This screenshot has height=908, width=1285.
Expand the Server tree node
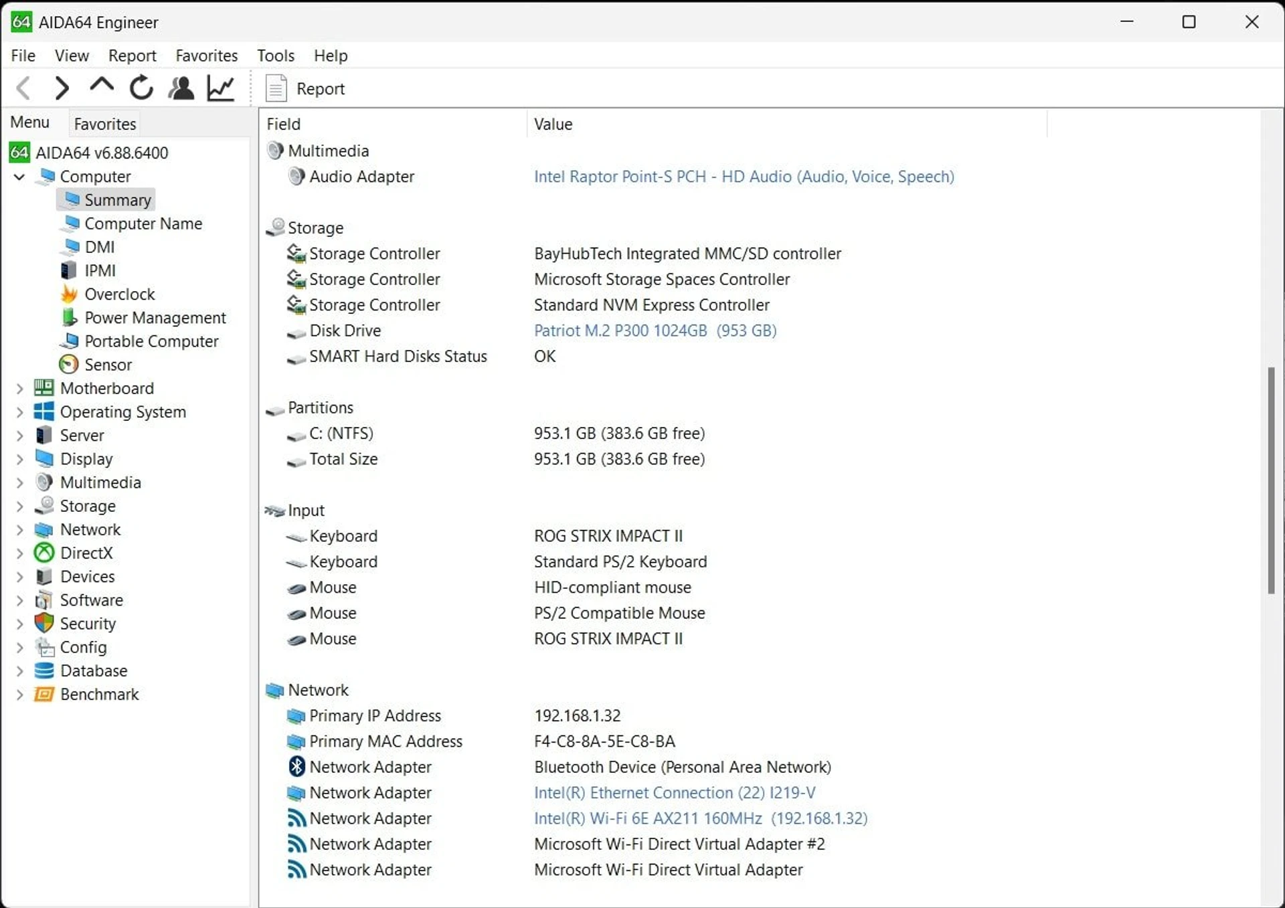click(x=19, y=435)
